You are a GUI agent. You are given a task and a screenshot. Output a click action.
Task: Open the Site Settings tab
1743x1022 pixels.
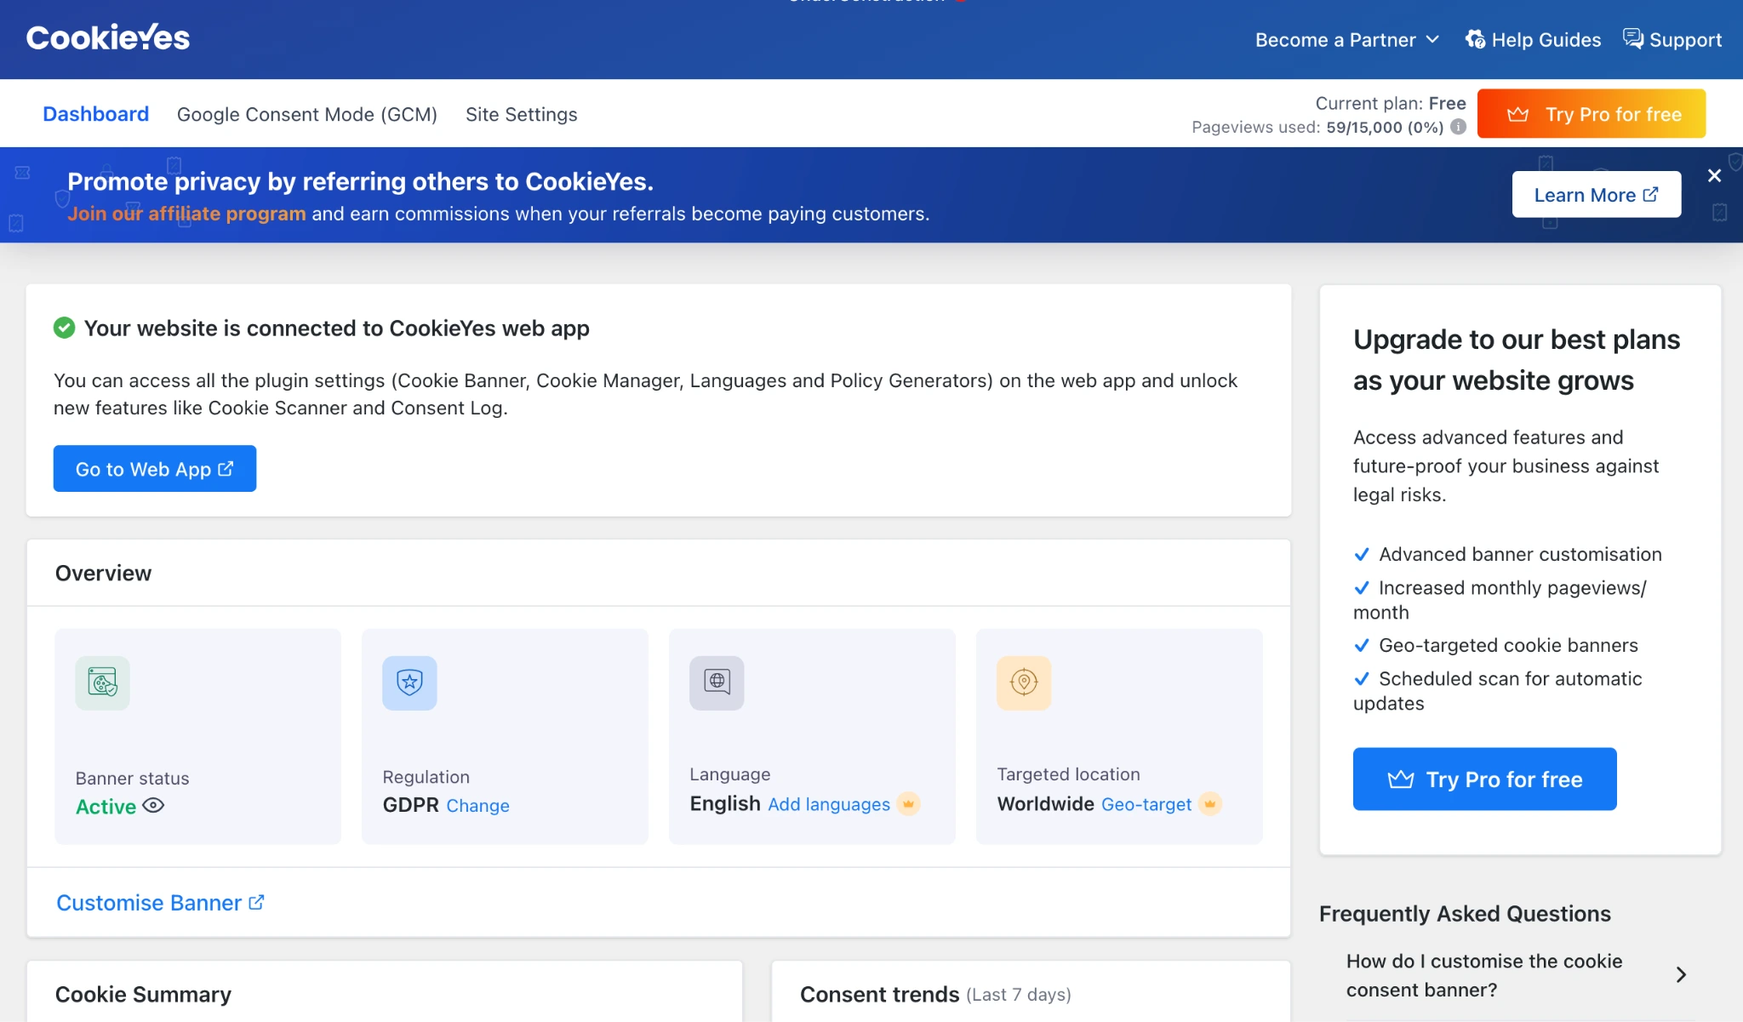(522, 114)
